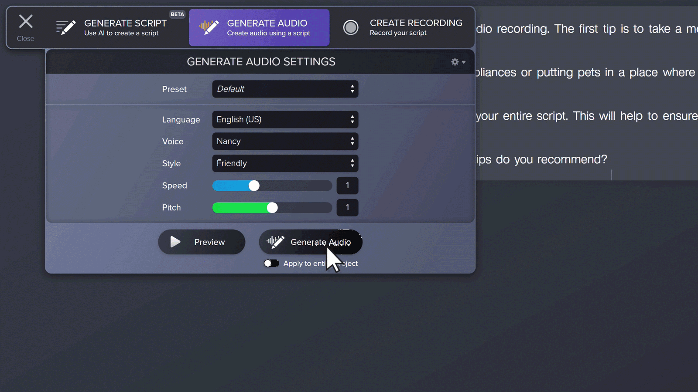Viewport: 698px width, 392px height.
Task: Click the waveform icon in Generate Audio button
Action: 275,242
